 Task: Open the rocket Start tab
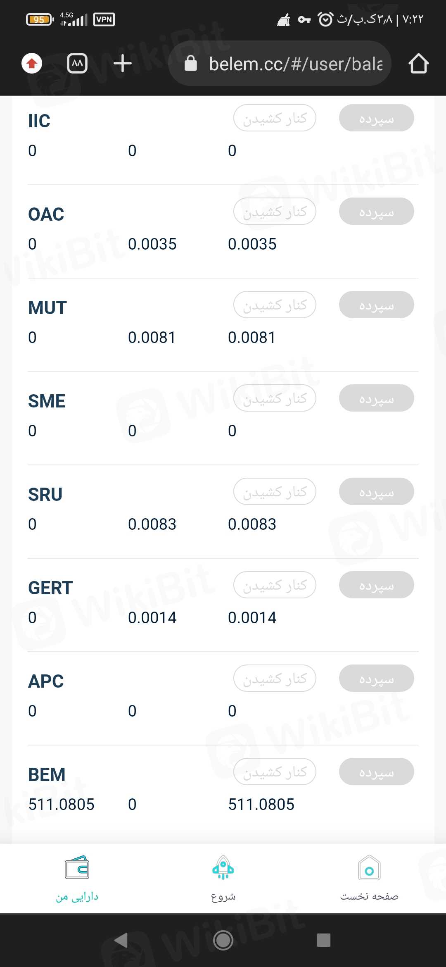[223, 878]
